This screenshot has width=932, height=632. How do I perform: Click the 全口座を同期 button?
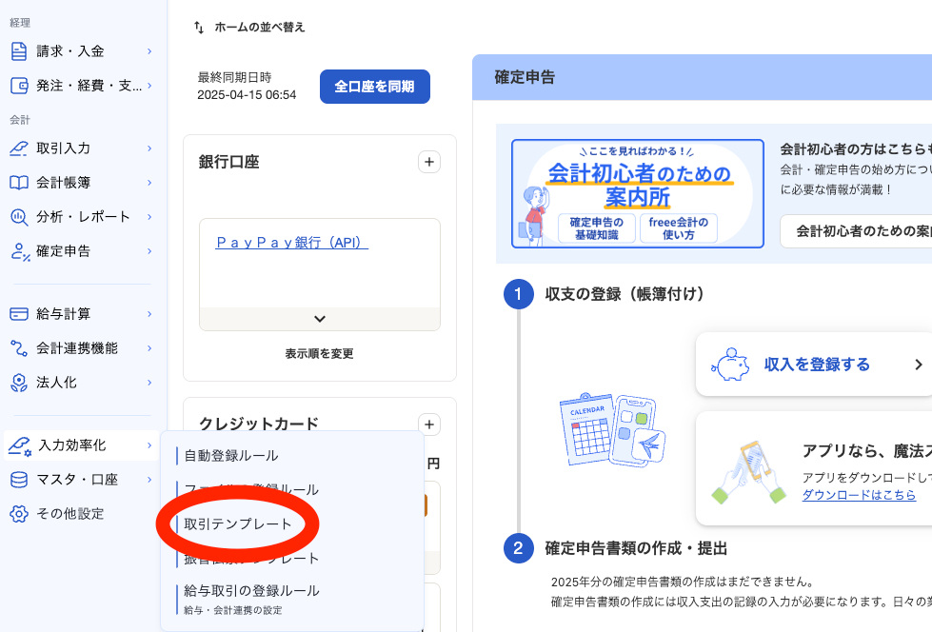point(374,86)
